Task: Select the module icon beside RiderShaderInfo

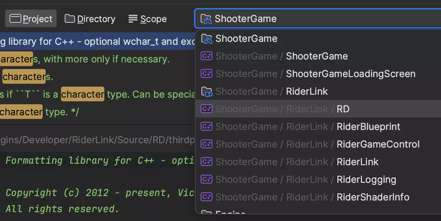Action: (207, 197)
